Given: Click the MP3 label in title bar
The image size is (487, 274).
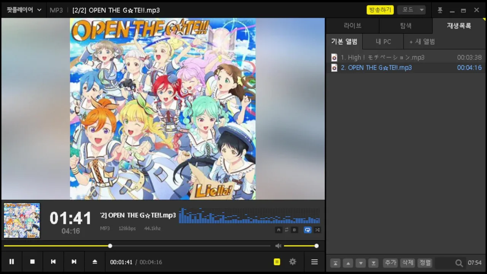Looking at the screenshot, I should pyautogui.click(x=56, y=10).
